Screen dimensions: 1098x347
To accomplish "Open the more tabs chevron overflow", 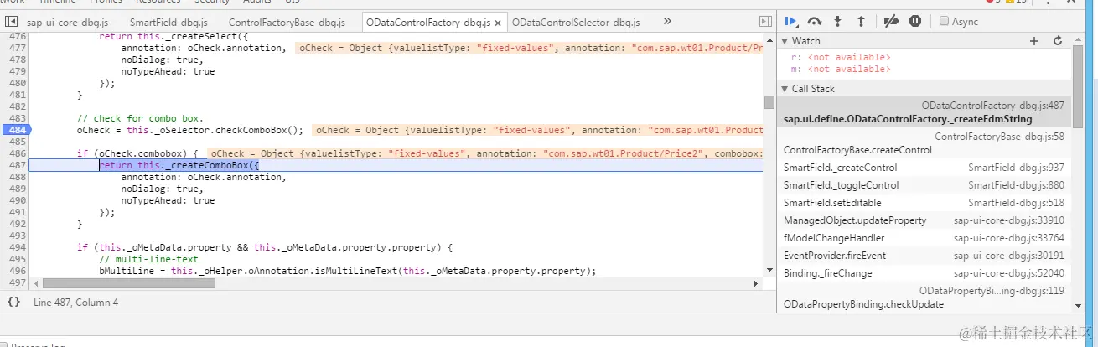I will pyautogui.click(x=667, y=21).
